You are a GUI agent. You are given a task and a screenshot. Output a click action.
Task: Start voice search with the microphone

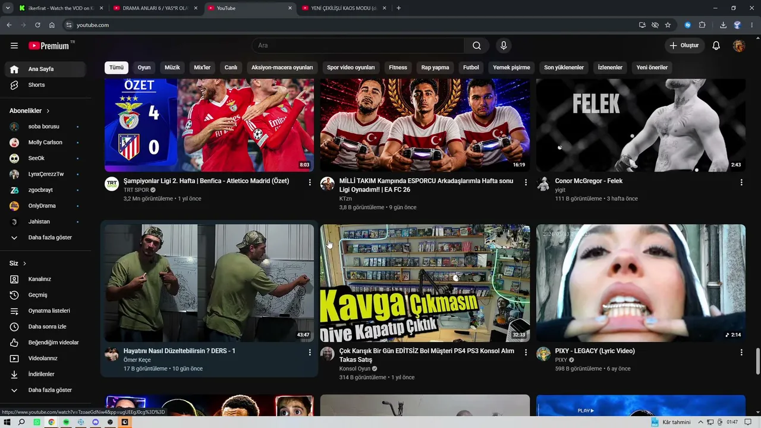(504, 46)
